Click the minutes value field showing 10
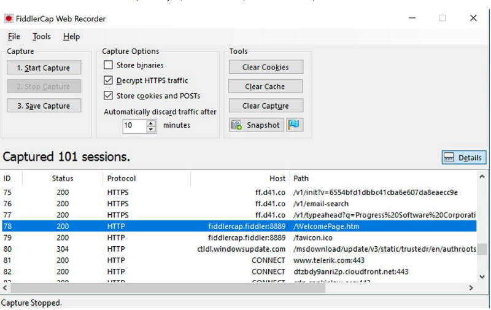 134,126
